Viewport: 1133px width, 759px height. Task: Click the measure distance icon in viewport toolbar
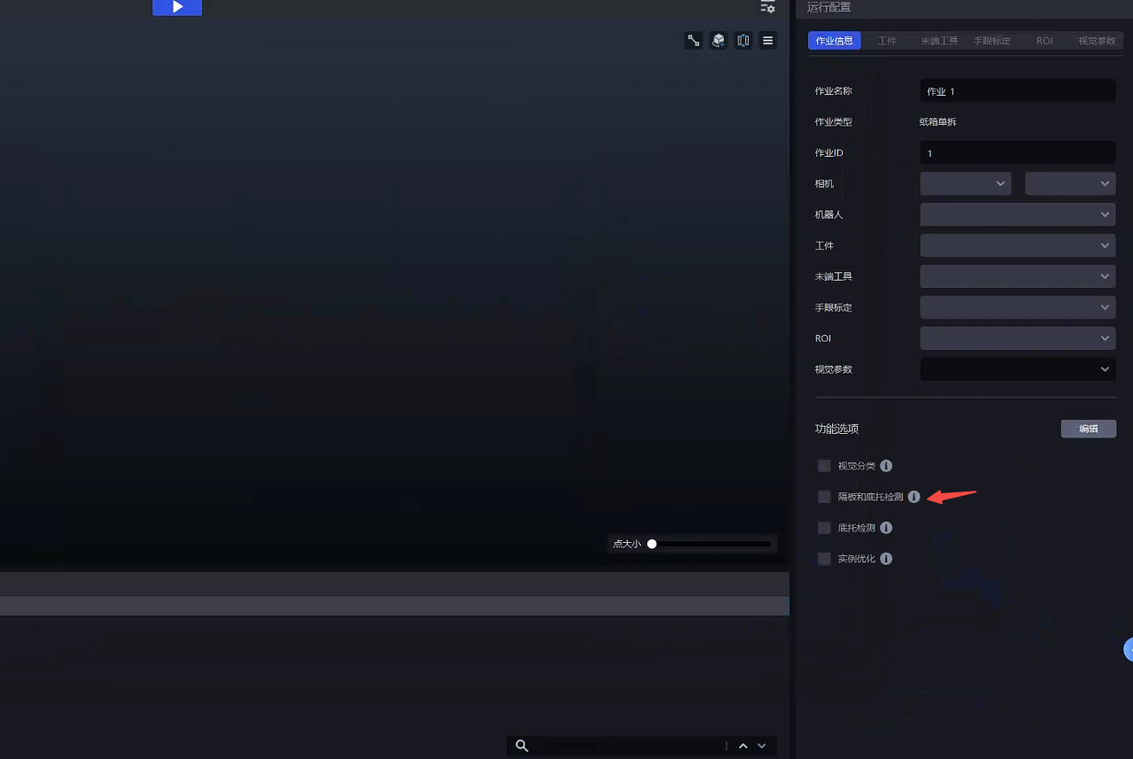point(694,41)
